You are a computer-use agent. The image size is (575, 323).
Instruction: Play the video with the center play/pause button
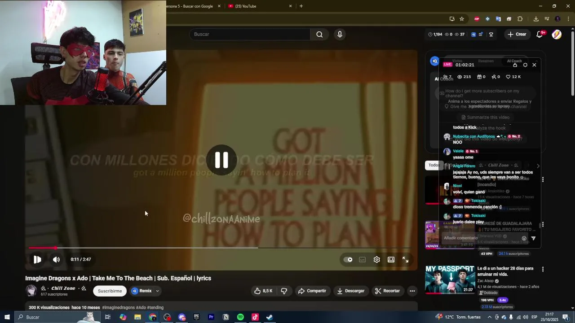point(221,160)
